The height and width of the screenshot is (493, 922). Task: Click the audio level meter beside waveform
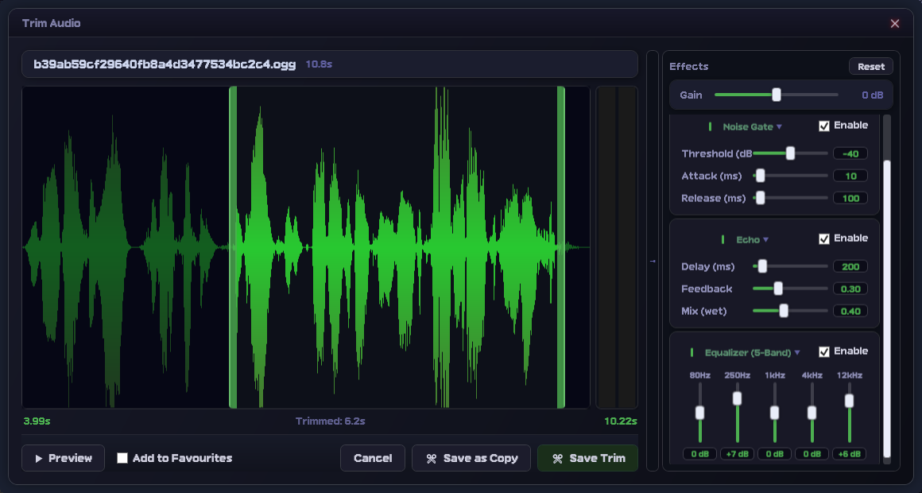pos(617,247)
